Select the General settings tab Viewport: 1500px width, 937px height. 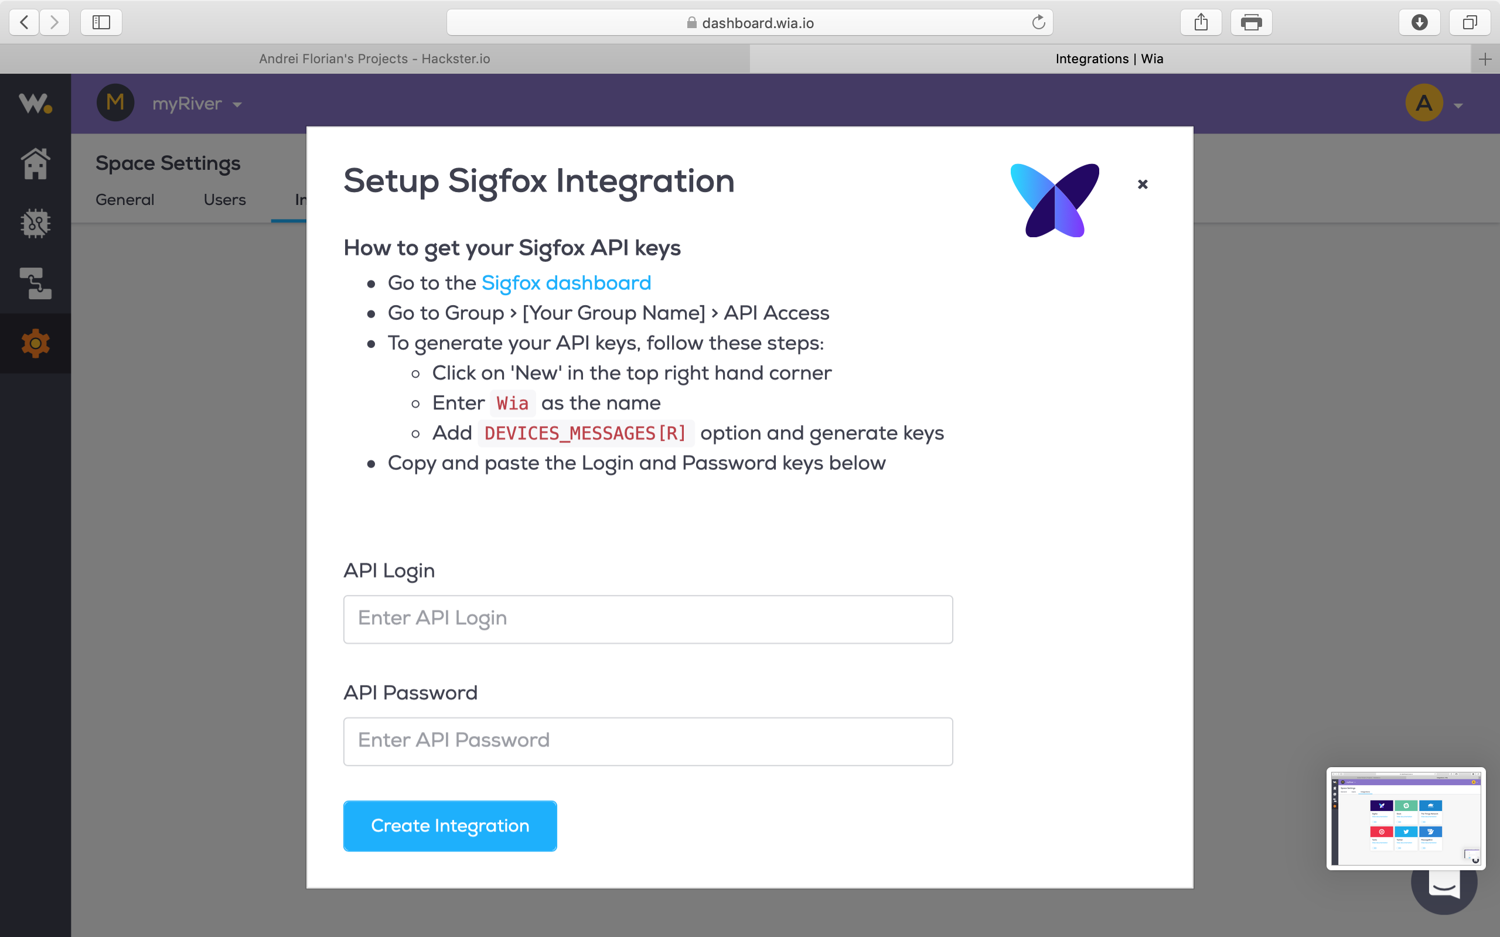click(x=125, y=200)
